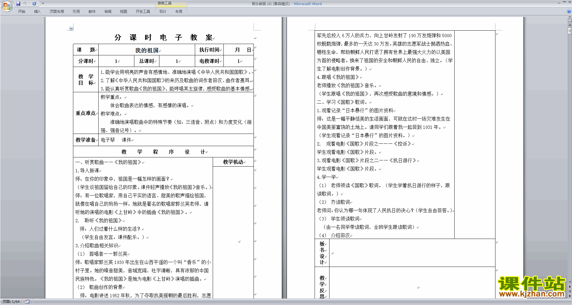Save the document with the floppy icon
This screenshot has width=572, height=305.
click(x=18, y=4)
